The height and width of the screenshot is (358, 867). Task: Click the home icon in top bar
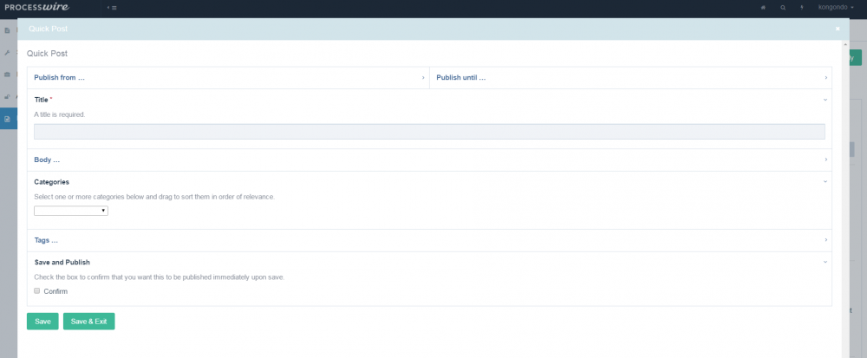pos(763,7)
